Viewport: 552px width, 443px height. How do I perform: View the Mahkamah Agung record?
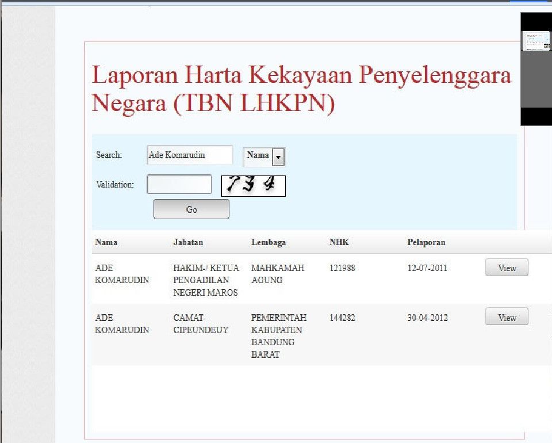point(506,268)
